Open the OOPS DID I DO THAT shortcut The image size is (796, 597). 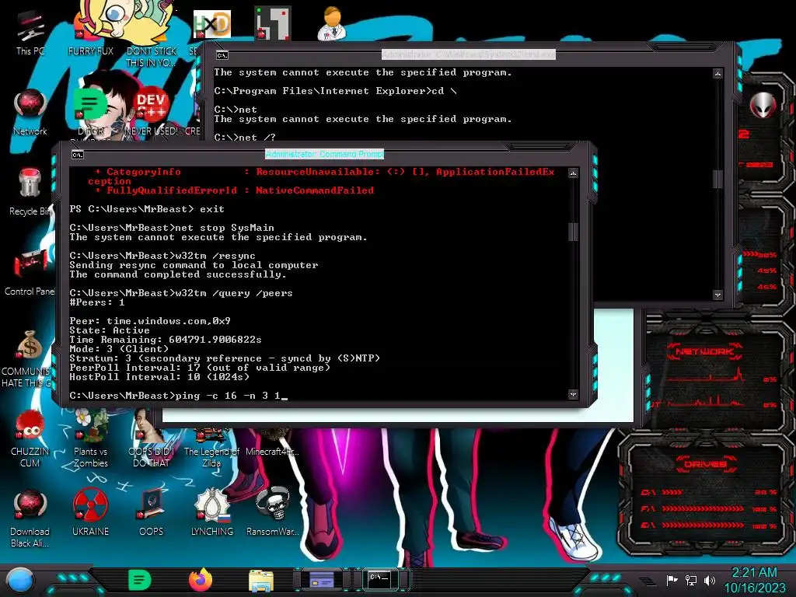click(x=151, y=439)
